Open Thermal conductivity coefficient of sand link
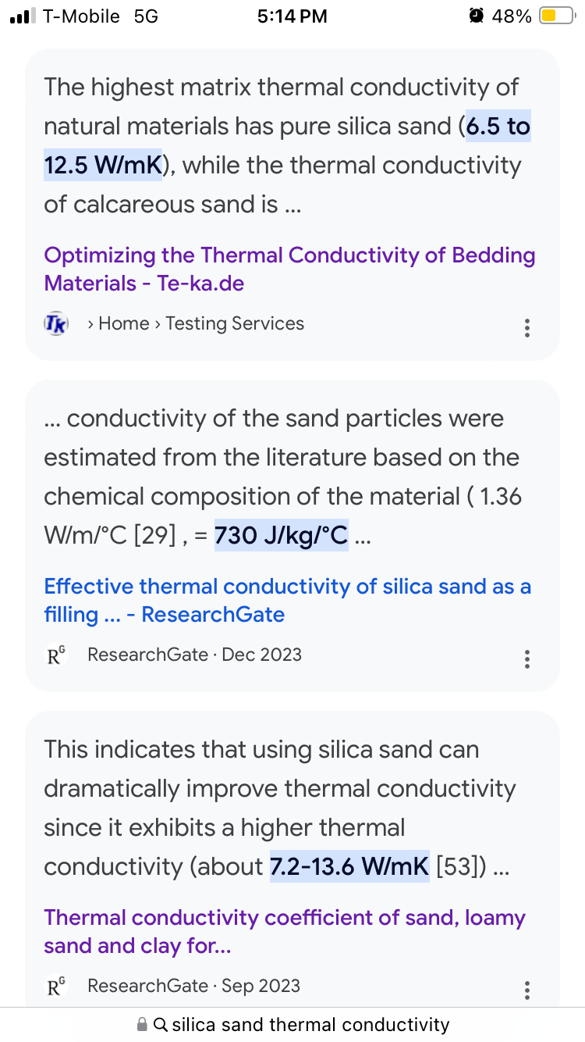Screen dimensions: 585x1042 click(285, 931)
